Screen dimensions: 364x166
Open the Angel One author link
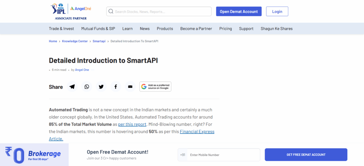(x=82, y=70)
